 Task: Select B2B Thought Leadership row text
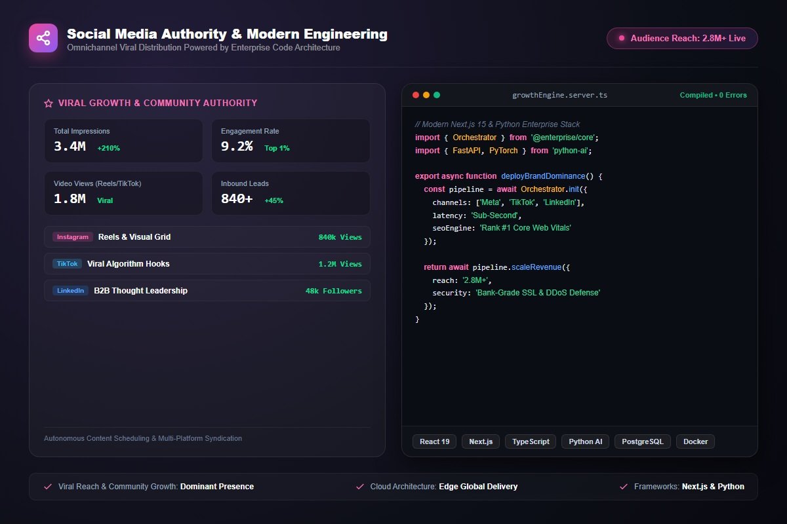(x=140, y=291)
